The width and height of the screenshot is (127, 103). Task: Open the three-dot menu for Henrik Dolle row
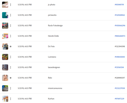[11, 36]
